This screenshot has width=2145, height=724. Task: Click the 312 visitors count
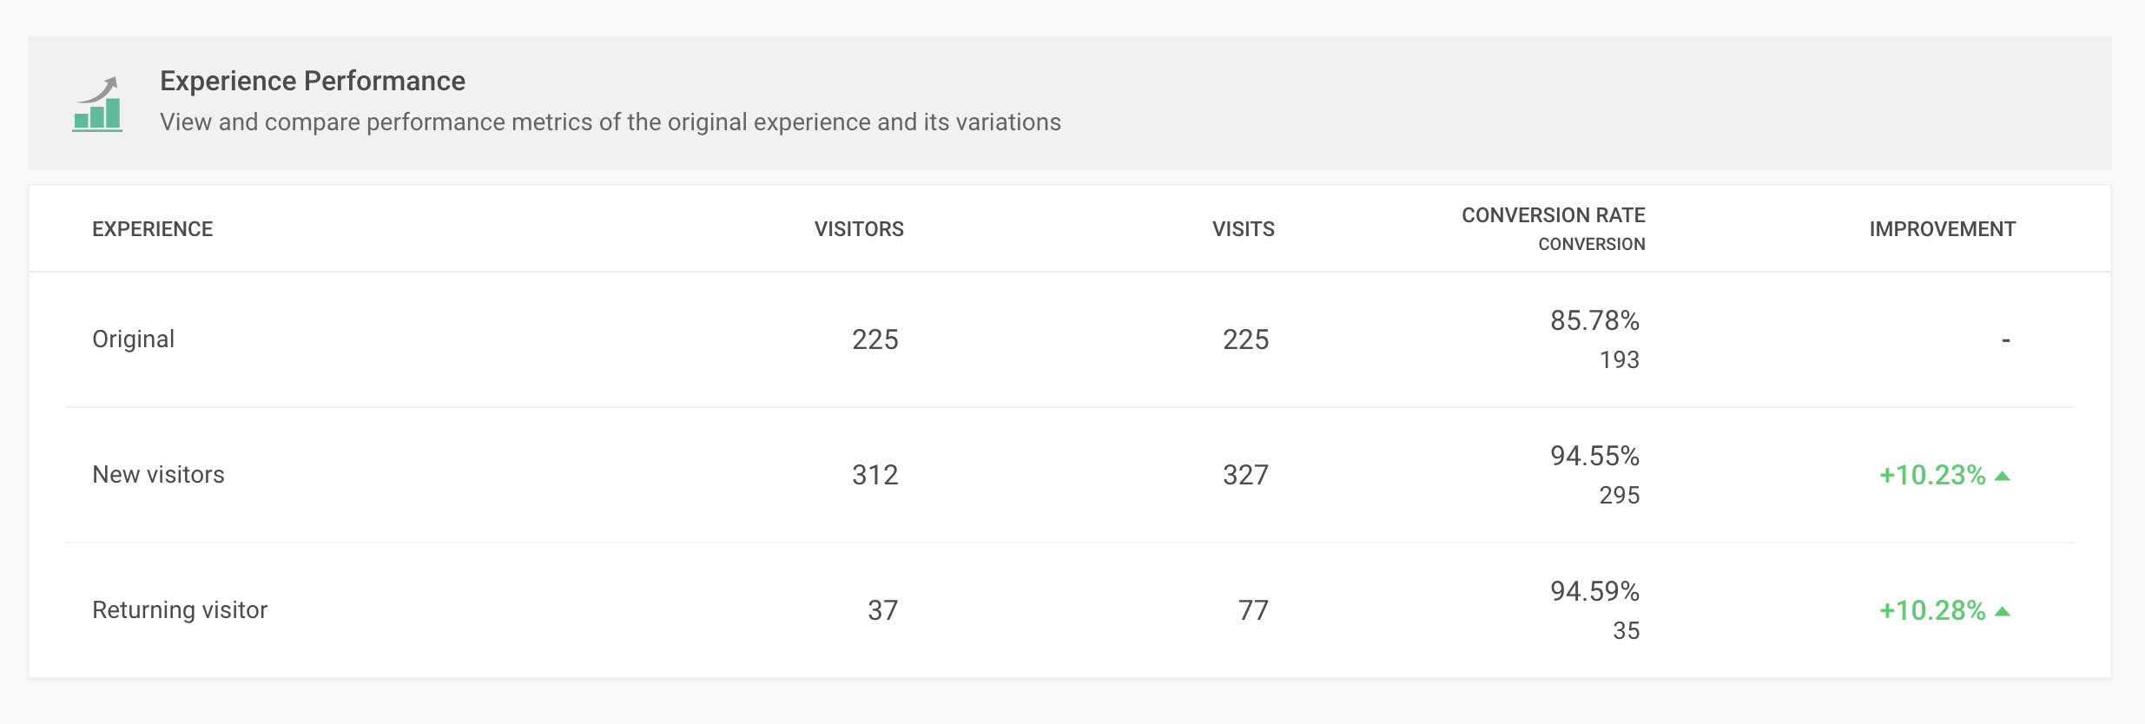pyautogui.click(x=874, y=475)
